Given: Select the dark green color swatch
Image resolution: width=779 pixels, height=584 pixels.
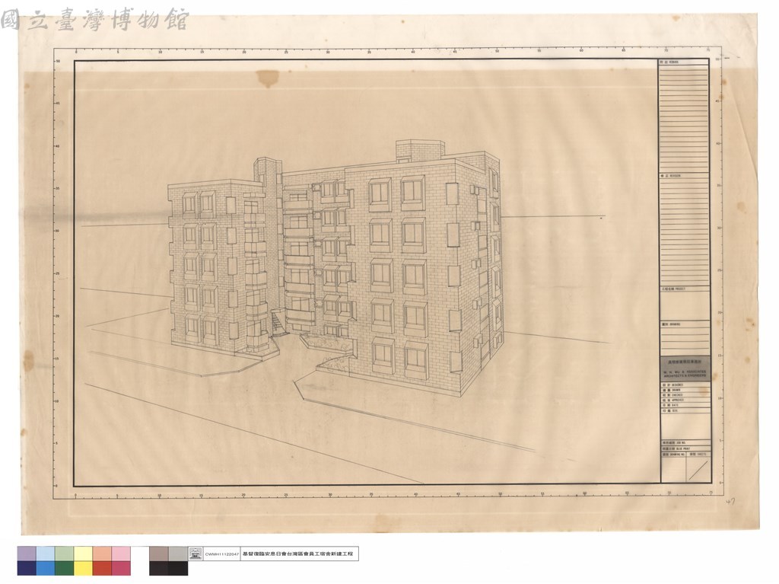Looking at the screenshot, I should click(x=65, y=569).
